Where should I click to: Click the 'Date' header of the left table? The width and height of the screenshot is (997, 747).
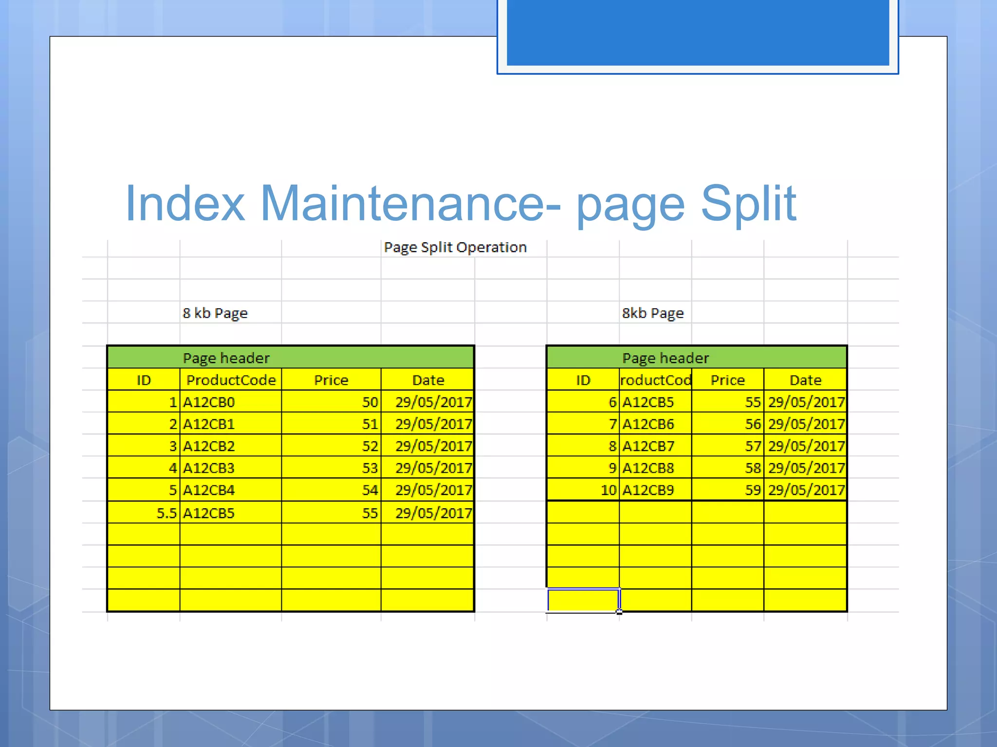click(427, 379)
